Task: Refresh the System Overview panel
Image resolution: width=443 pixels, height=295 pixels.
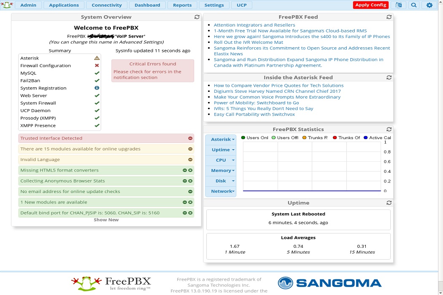Action: (x=197, y=17)
